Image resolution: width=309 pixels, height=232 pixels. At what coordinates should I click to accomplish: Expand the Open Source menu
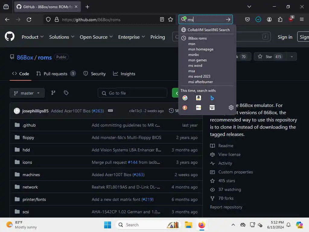96,37
